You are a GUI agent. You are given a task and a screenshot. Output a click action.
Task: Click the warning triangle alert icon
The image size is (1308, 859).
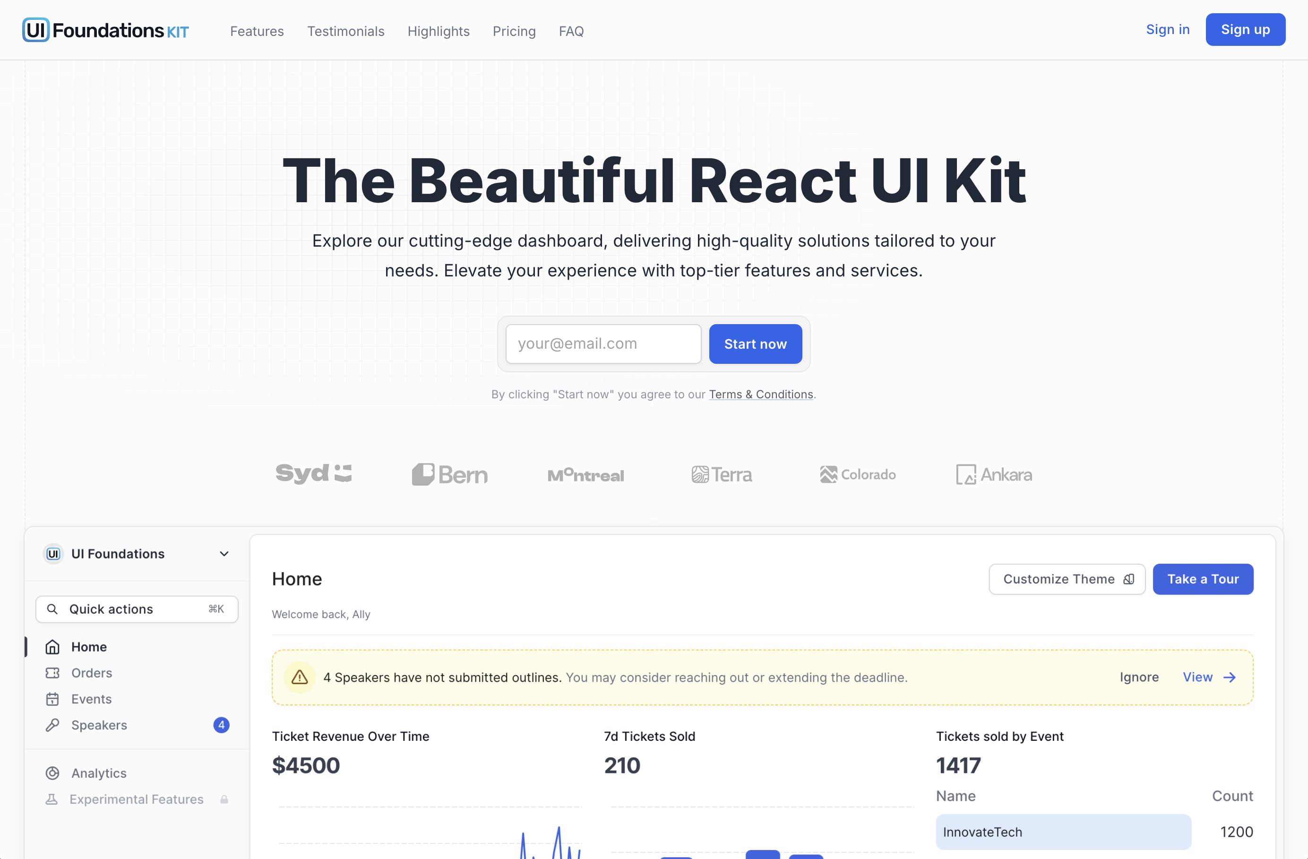click(300, 677)
